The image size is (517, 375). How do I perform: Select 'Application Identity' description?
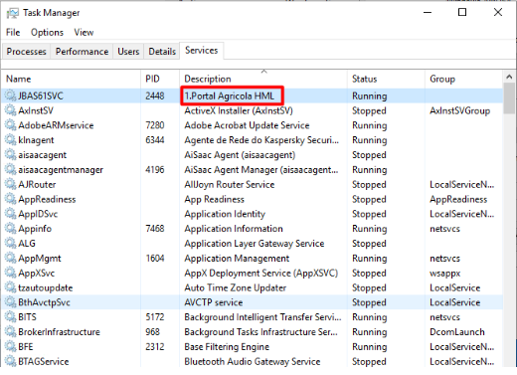tap(225, 214)
